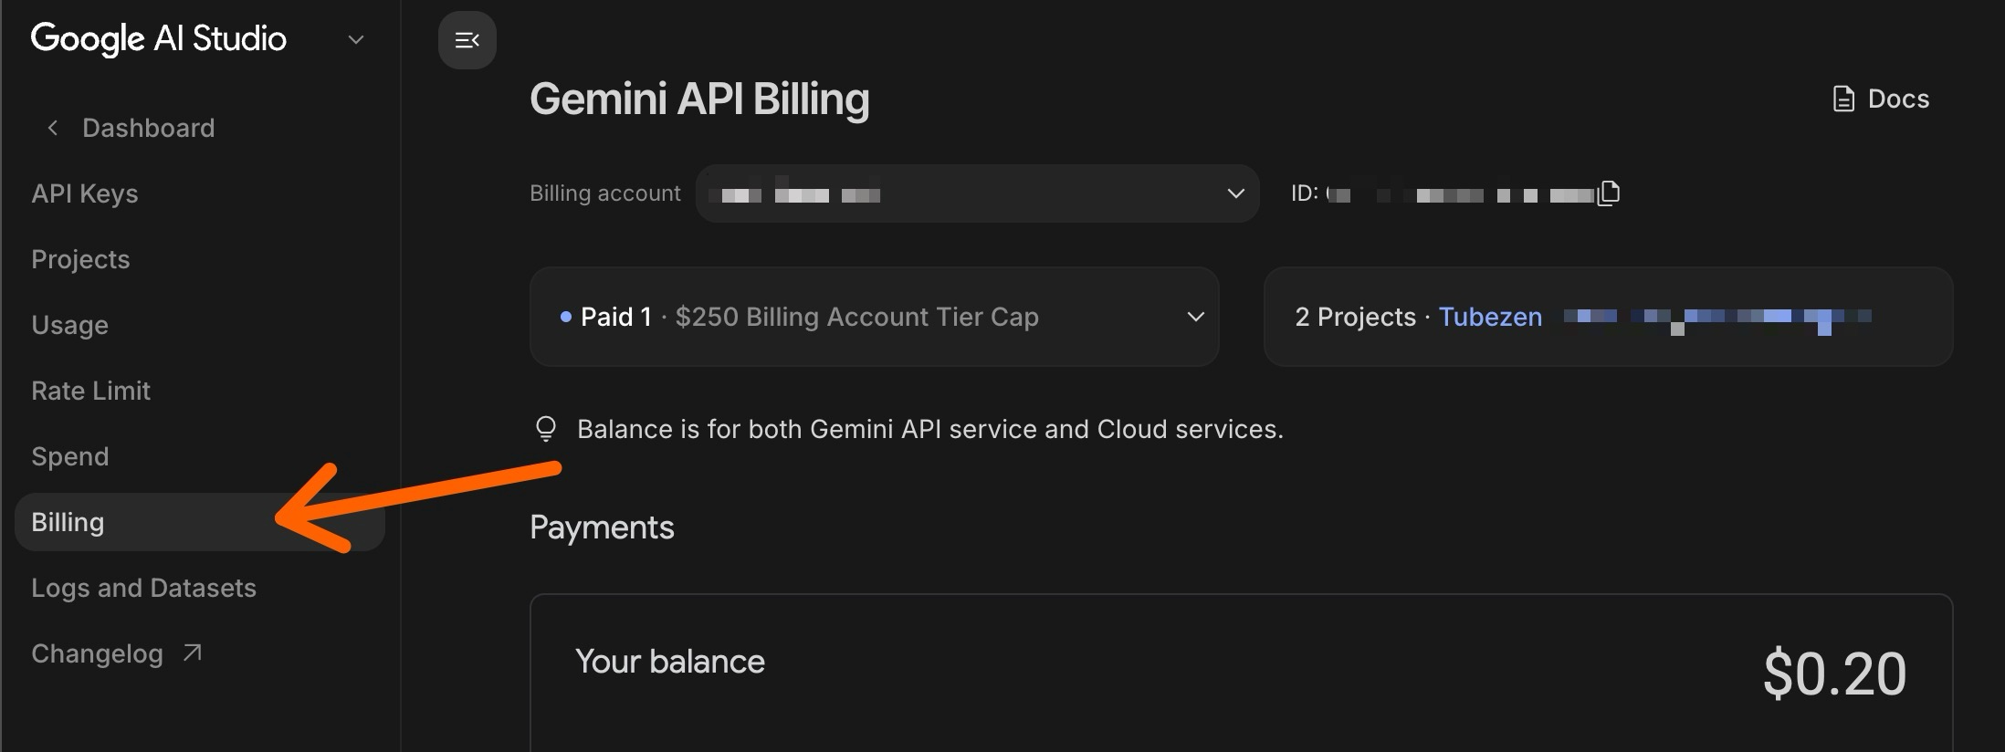This screenshot has height=752, width=2005.
Task: Expand the Paid 1 tier cap dropdown
Action: [x=875, y=317]
